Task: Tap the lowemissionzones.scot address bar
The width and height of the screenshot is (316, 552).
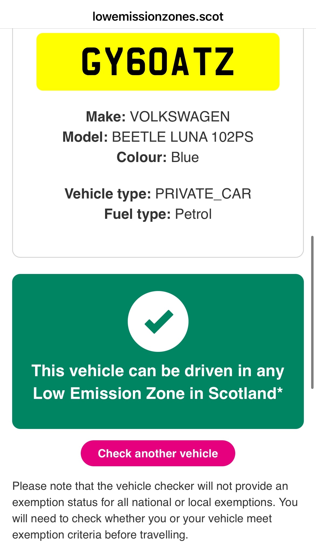Action: pyautogui.click(x=158, y=17)
